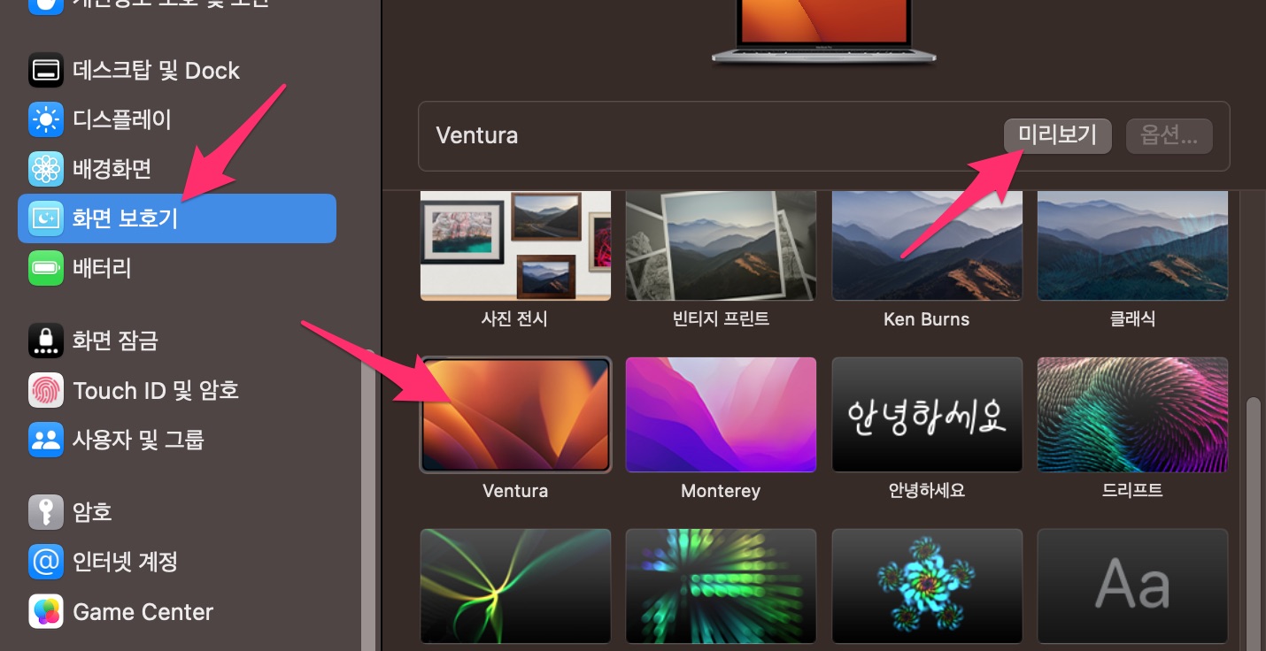
Task: Select the Aa text screen saver thumbnail
Action: click(1132, 586)
